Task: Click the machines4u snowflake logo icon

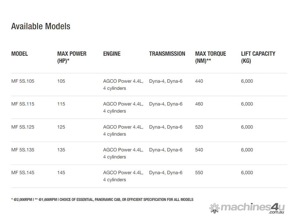Action: pos(214,208)
